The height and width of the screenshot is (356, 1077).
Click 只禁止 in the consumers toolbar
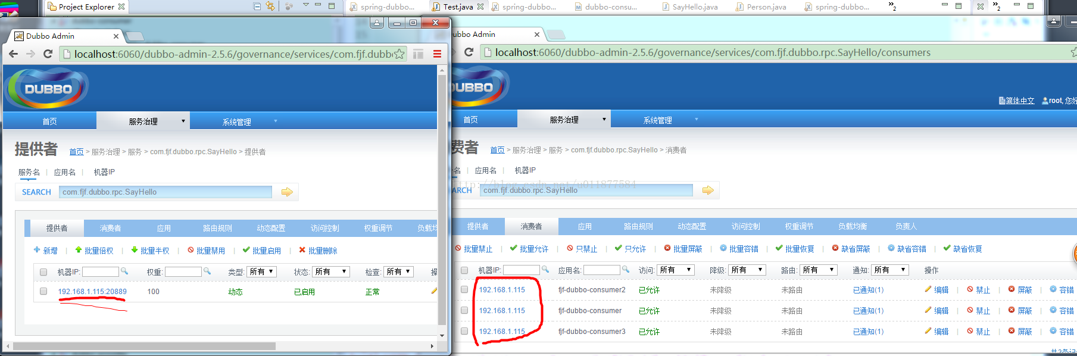(x=582, y=249)
